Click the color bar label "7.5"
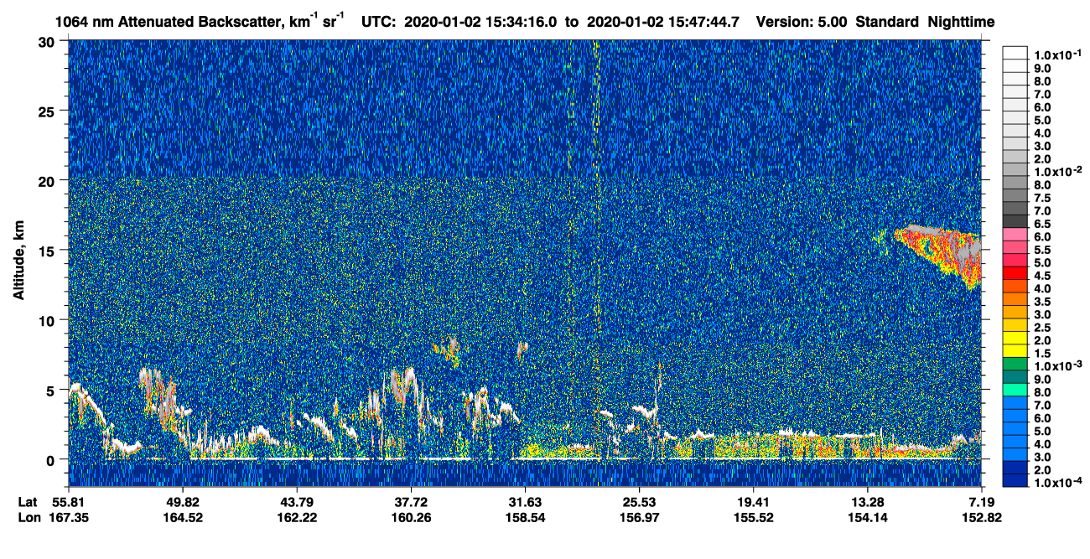This screenshot has height=559, width=1090. click(x=1042, y=198)
